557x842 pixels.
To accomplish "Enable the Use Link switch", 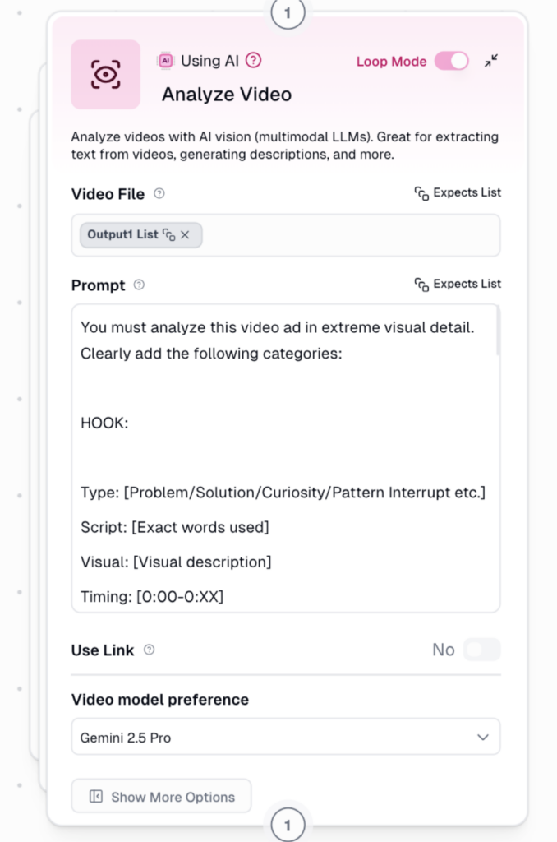I will click(481, 650).
